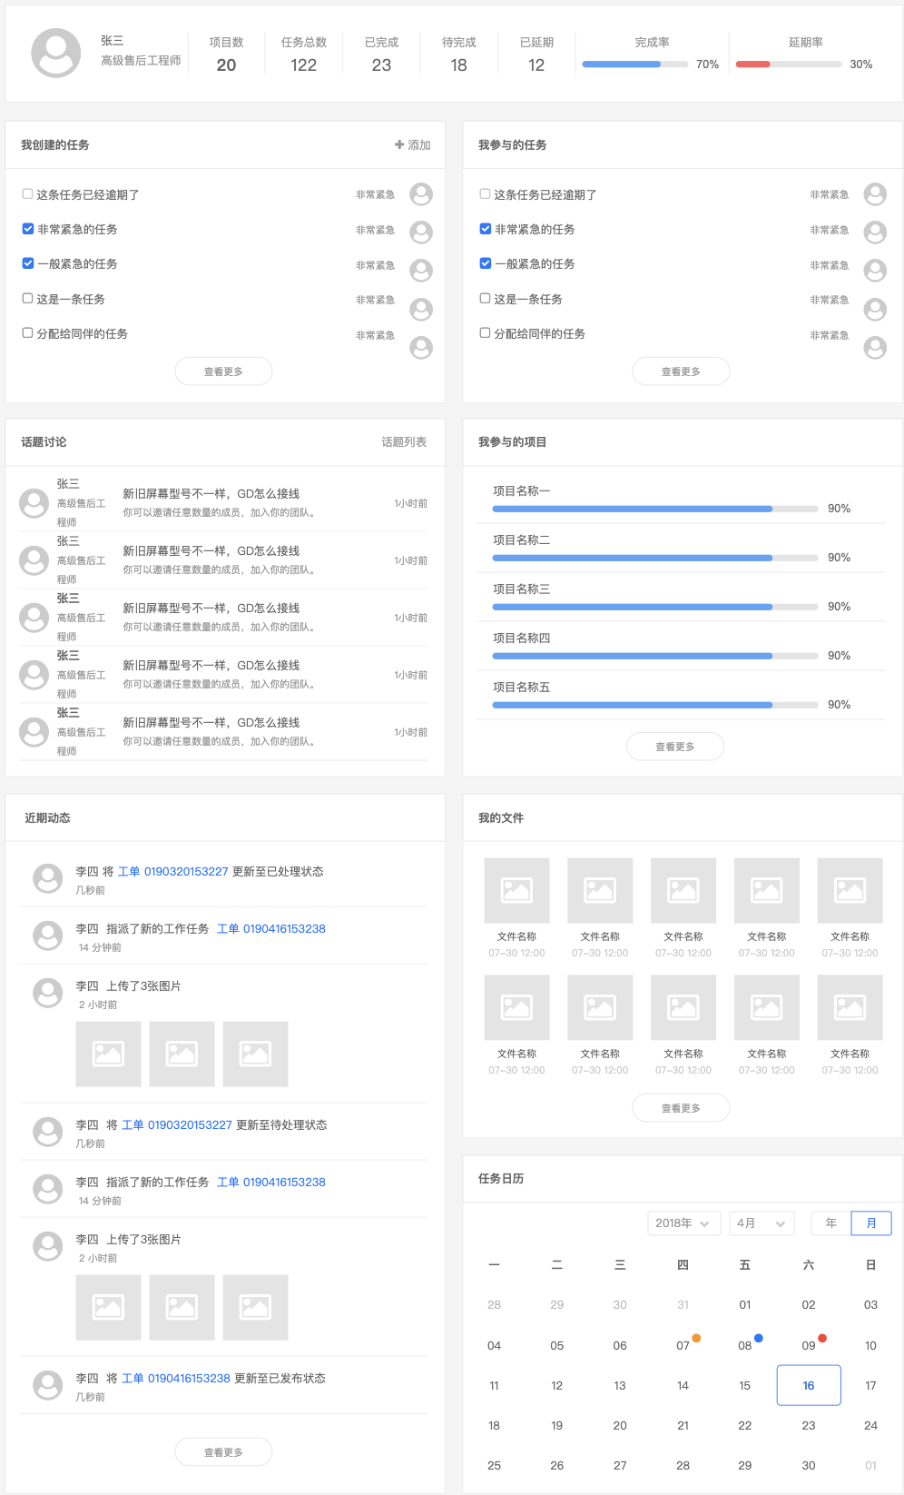The width and height of the screenshot is (904, 1495).
Task: Click assignee avatar of 分配给同伴的任务 in 我参与的任务
Action: pos(875,348)
